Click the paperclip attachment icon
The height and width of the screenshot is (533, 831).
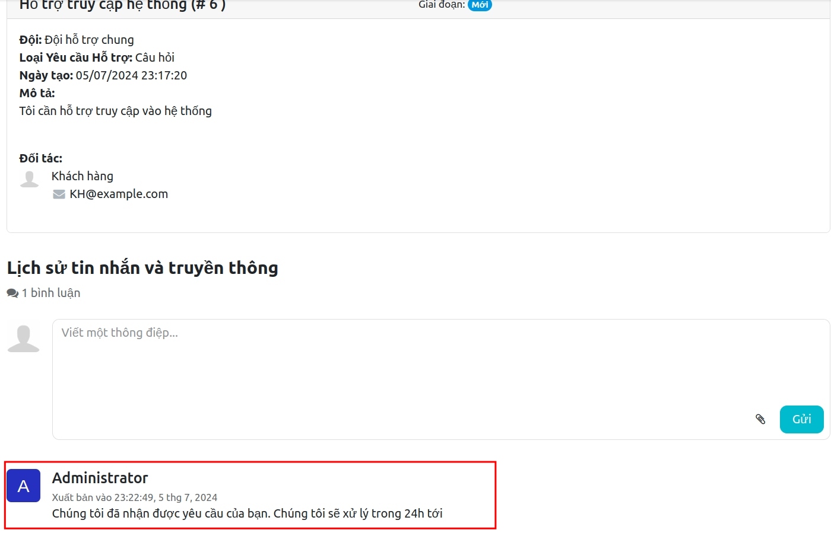(x=760, y=419)
